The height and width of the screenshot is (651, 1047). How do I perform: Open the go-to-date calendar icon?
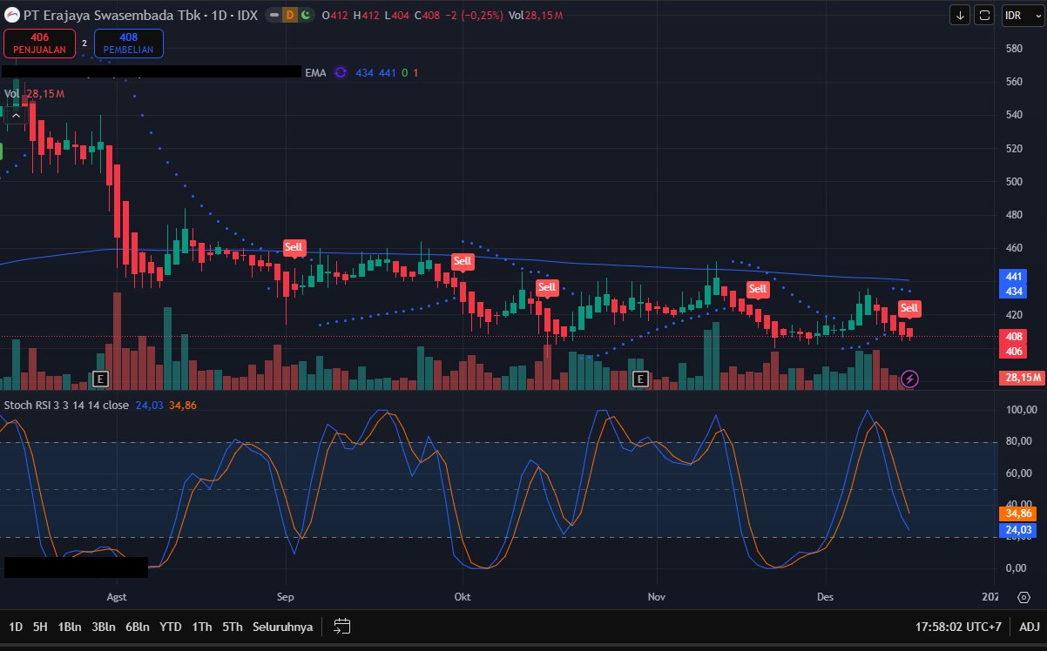[x=341, y=626]
